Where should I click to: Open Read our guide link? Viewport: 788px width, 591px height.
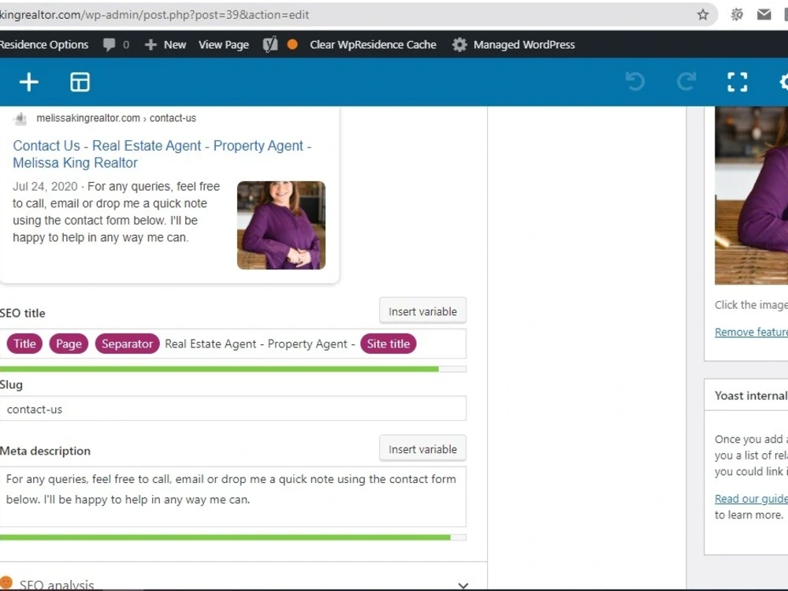[x=751, y=498]
